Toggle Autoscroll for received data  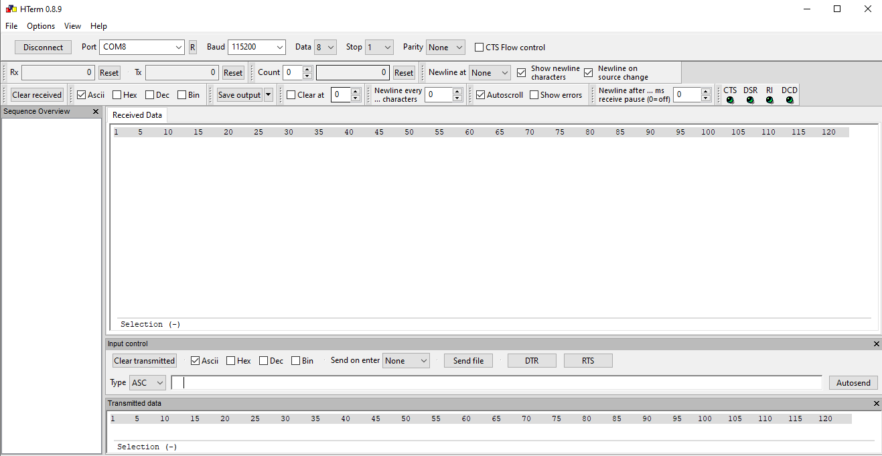480,94
